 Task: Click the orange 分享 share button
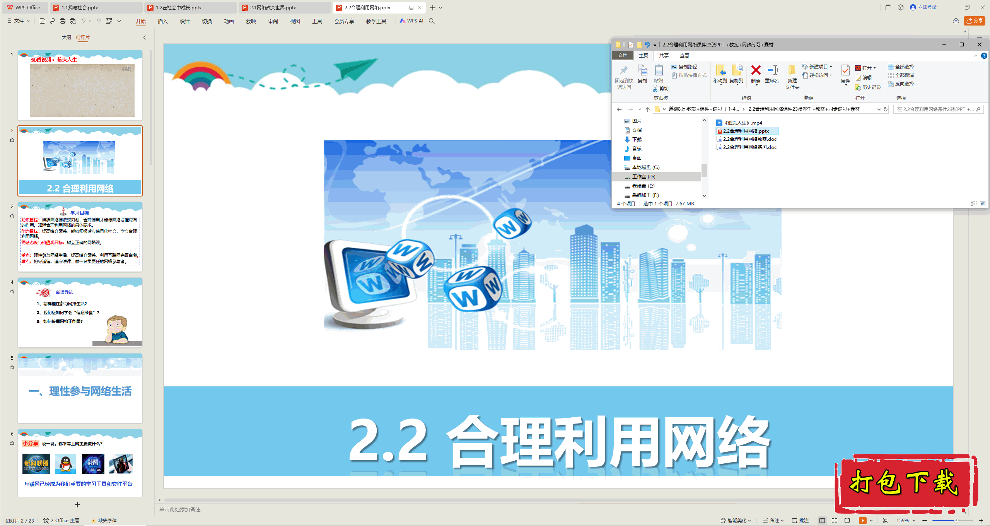[x=974, y=21]
